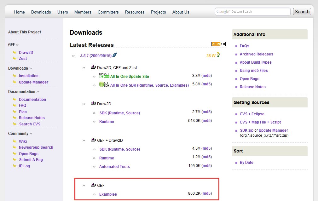Open CVS + Eclipse link
318x201 pixels.
[252, 114]
